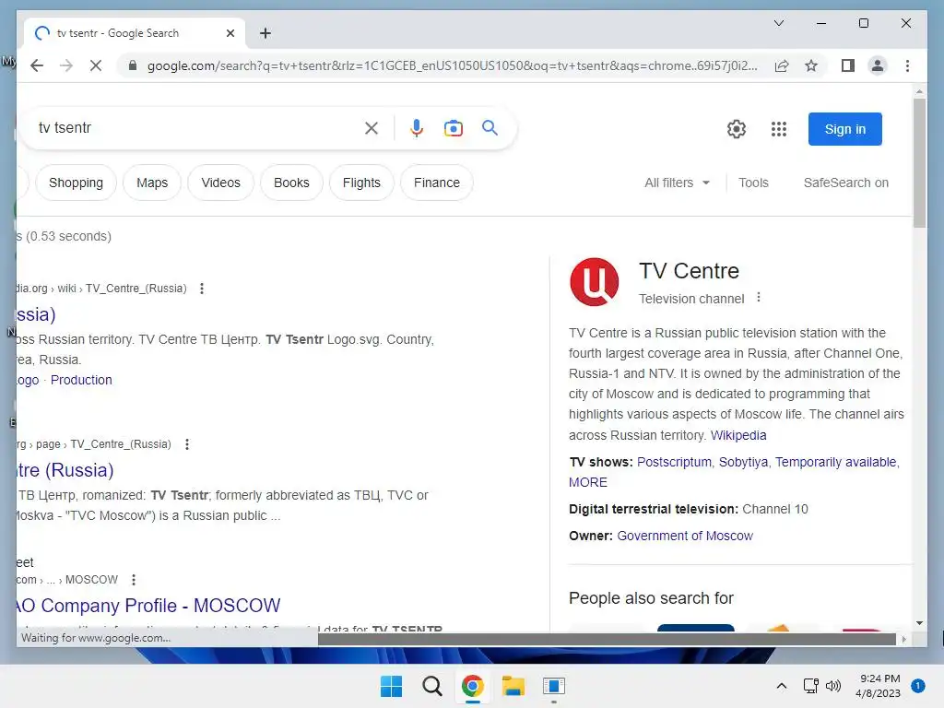Open options for first Wikipedia result
The height and width of the screenshot is (708, 944).
click(x=202, y=289)
